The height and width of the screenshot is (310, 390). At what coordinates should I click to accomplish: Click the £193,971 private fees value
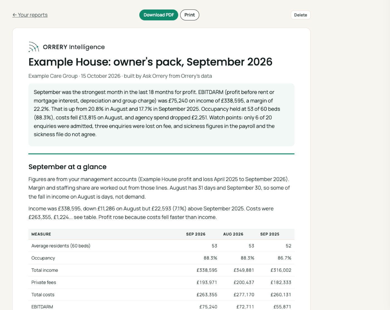coord(207,282)
